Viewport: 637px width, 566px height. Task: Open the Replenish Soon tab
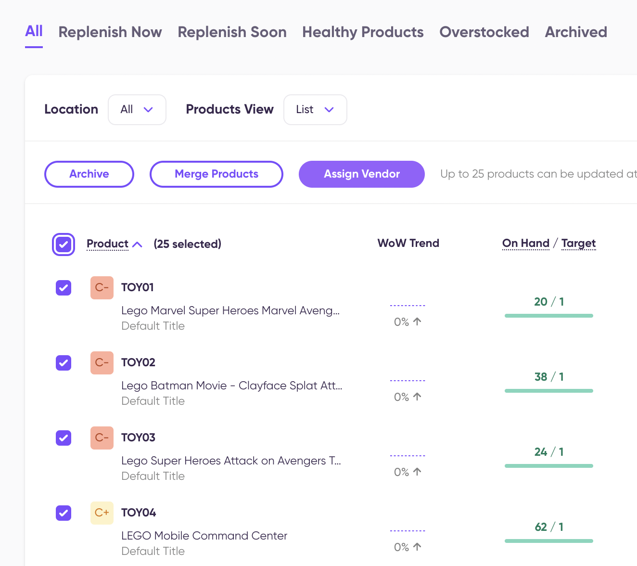point(232,32)
